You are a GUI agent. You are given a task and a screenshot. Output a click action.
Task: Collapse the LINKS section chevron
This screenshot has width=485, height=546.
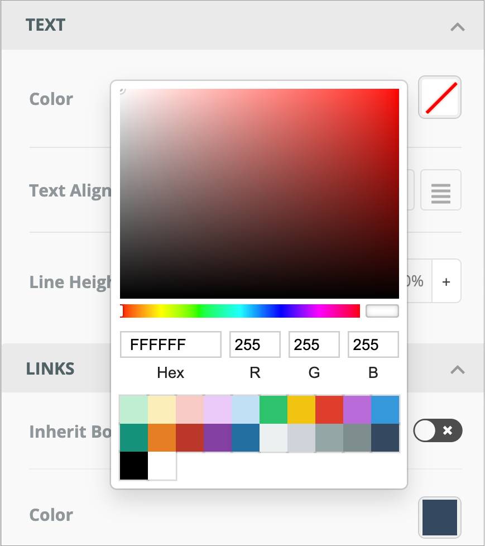(x=457, y=369)
